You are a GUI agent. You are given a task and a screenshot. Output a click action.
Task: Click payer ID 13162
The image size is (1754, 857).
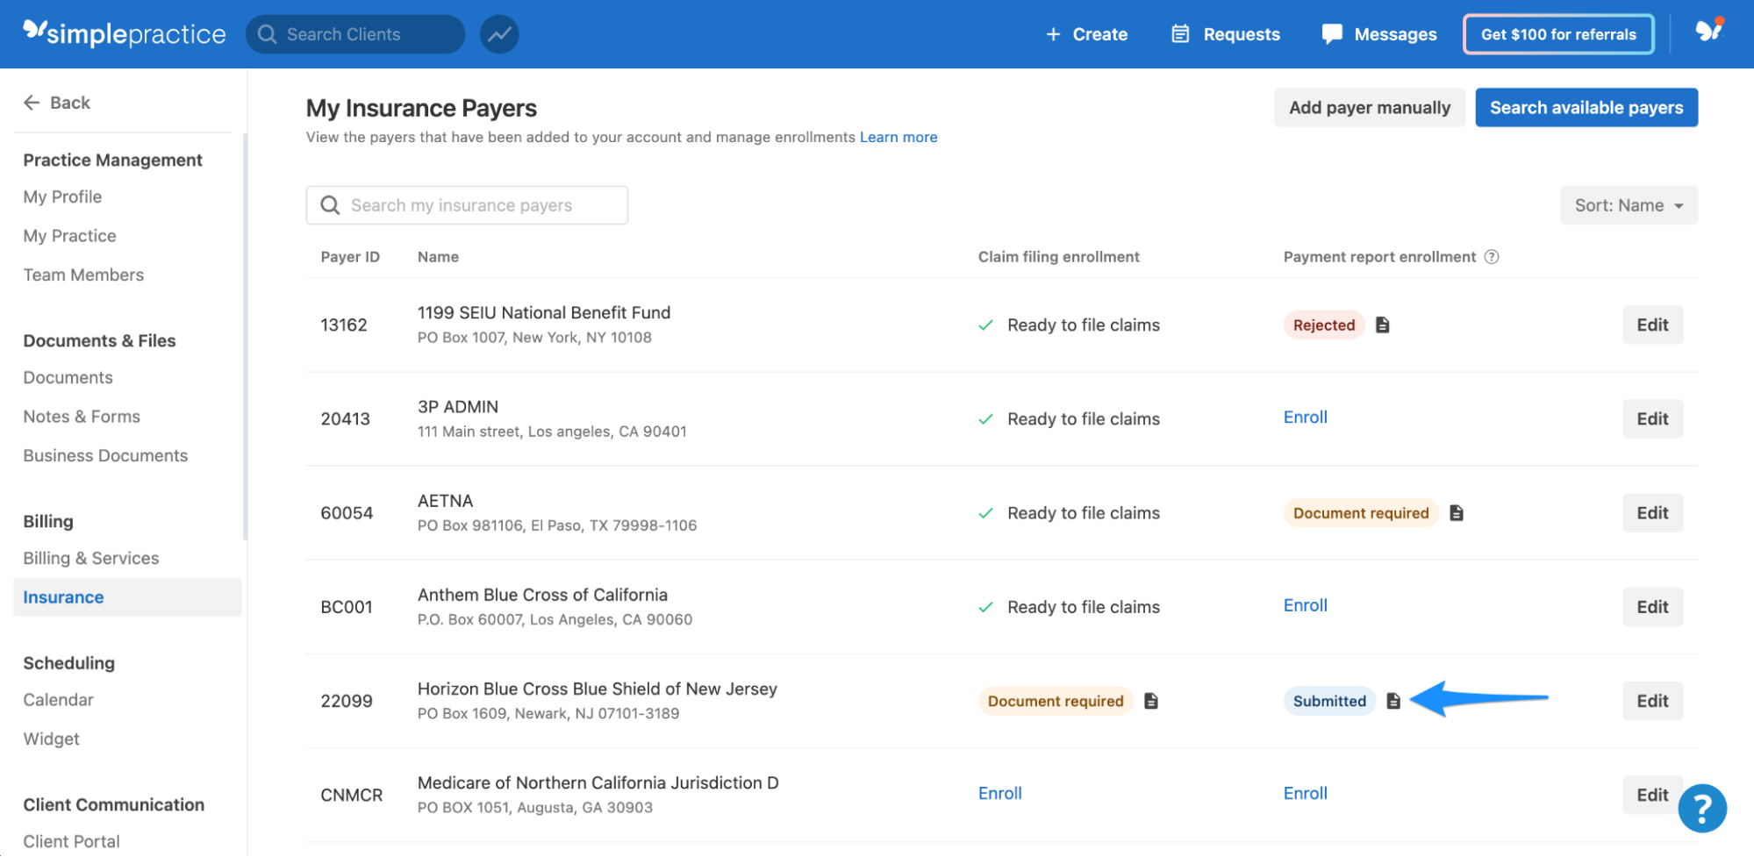pyautogui.click(x=344, y=325)
